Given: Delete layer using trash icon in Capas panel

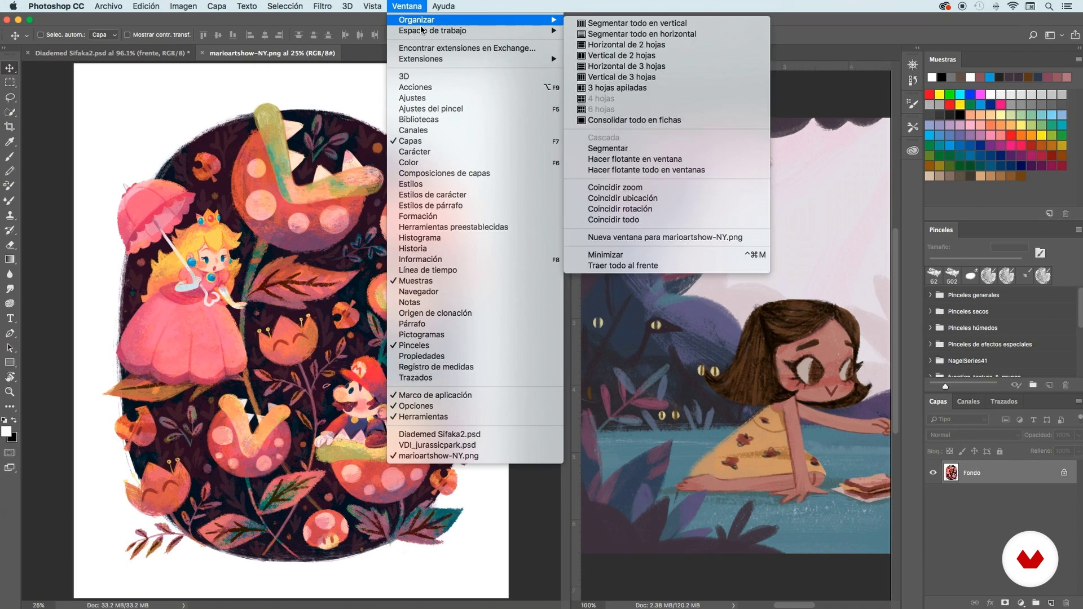Looking at the screenshot, I should point(1066,603).
